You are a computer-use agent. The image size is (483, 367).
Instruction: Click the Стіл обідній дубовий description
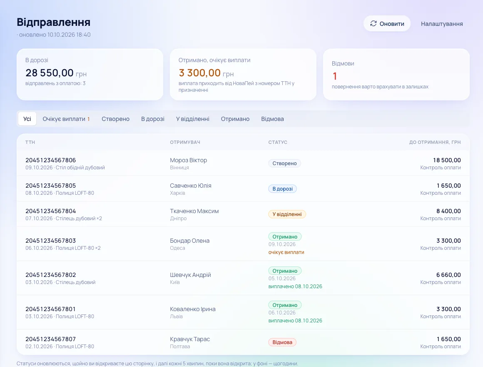(x=80, y=168)
